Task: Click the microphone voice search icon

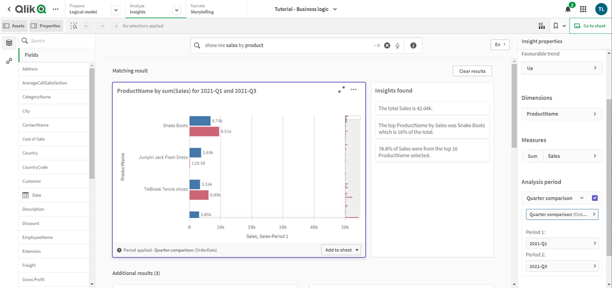Action: point(397,45)
